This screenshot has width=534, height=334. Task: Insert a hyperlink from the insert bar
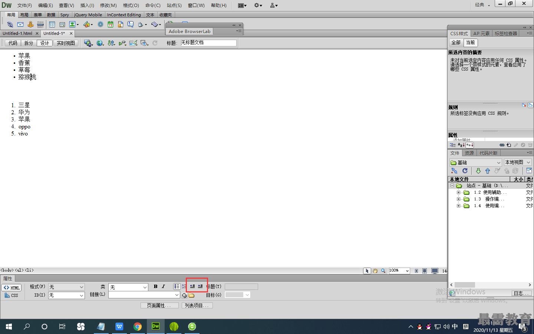10,24
